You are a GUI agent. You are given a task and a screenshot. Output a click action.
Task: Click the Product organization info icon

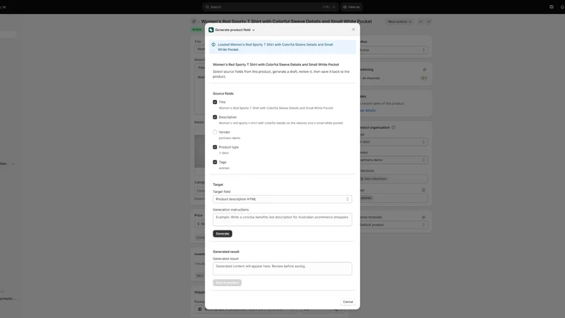(x=393, y=127)
